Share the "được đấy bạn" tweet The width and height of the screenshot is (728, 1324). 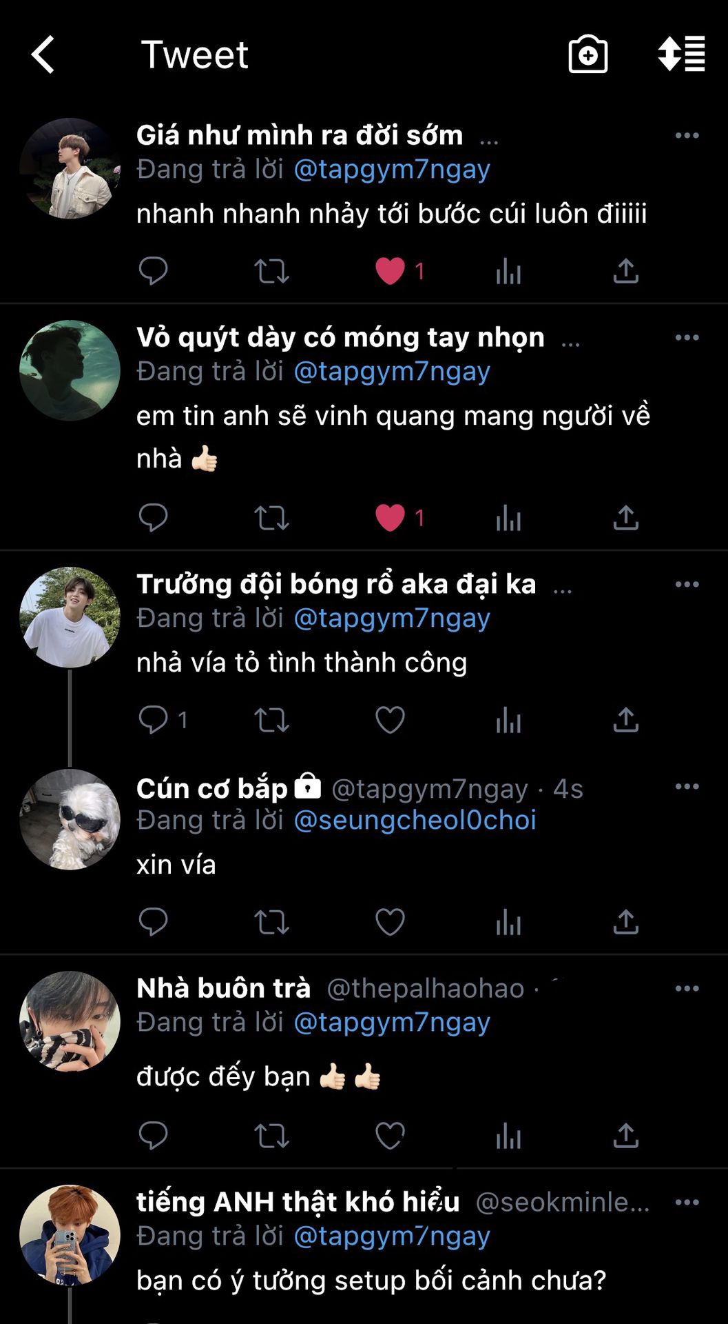[x=626, y=1135]
